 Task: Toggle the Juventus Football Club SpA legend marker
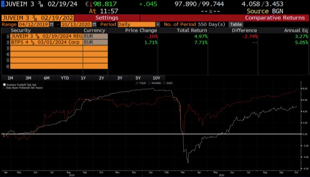coord(4,85)
